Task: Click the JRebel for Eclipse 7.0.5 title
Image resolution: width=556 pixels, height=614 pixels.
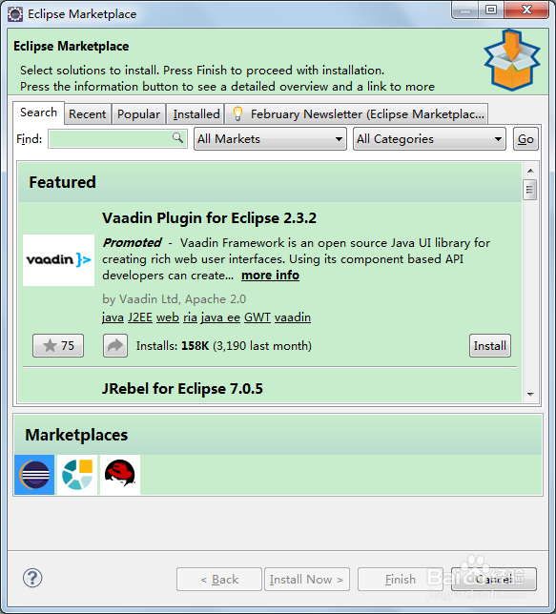Action: coord(182,389)
